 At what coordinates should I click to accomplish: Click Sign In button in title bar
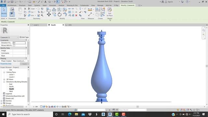coord(169,2)
